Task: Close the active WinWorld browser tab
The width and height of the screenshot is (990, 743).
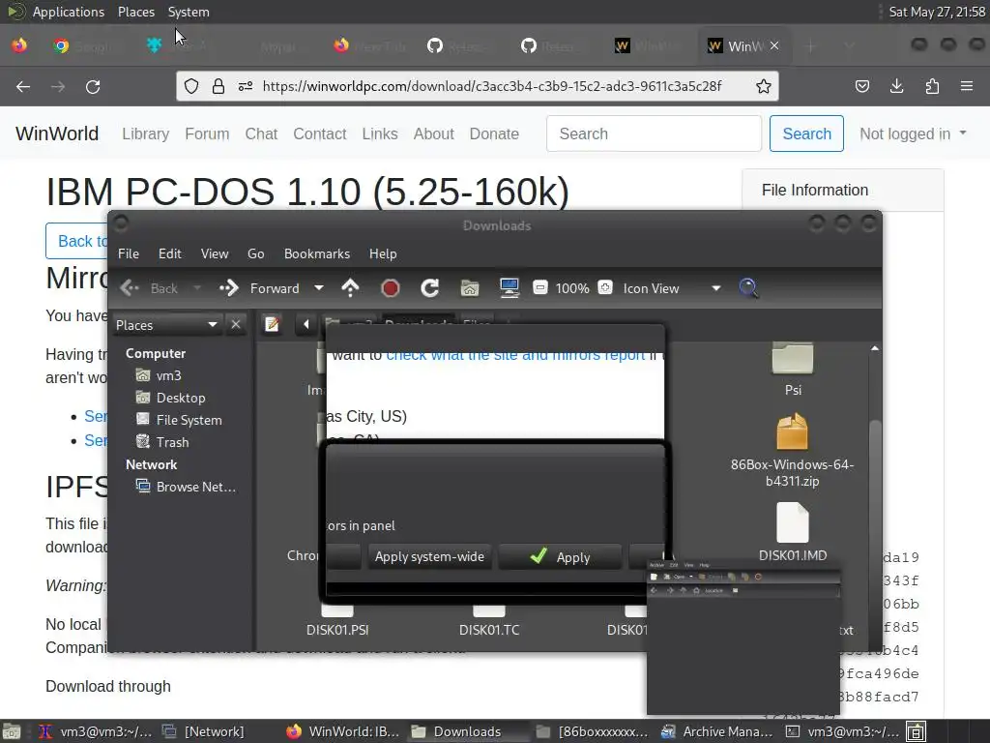Action: [x=774, y=45]
